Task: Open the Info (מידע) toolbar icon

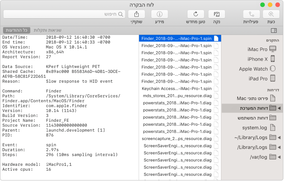Action: (159, 14)
